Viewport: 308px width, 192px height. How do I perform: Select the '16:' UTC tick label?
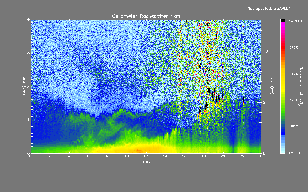coord(185,156)
